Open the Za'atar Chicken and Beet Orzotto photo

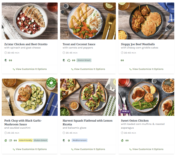pyautogui.click(x=30, y=21)
